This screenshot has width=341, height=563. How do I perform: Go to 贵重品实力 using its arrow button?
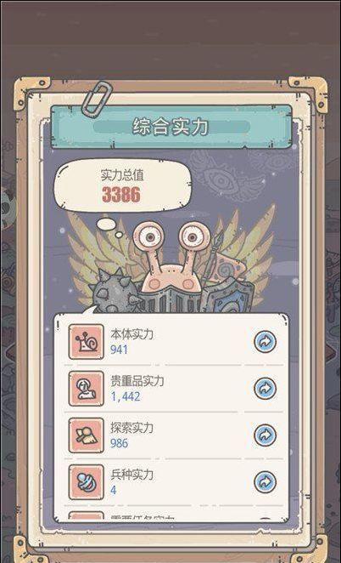(x=265, y=388)
